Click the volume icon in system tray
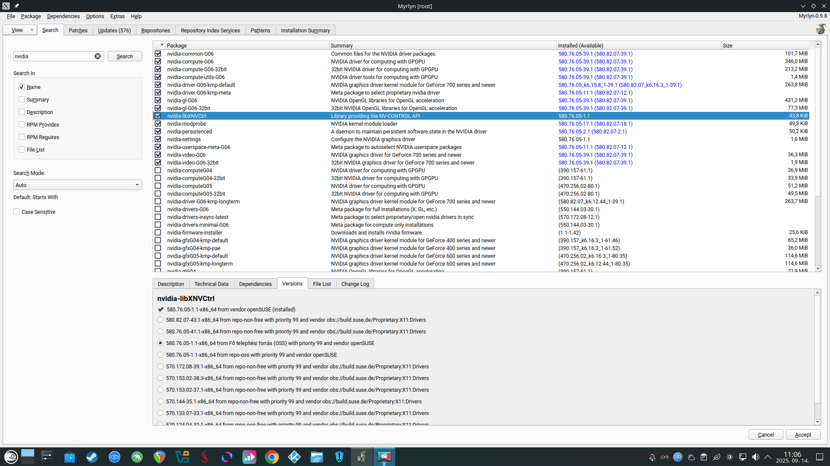Screen dimensions: 830x466 tap(755, 457)
